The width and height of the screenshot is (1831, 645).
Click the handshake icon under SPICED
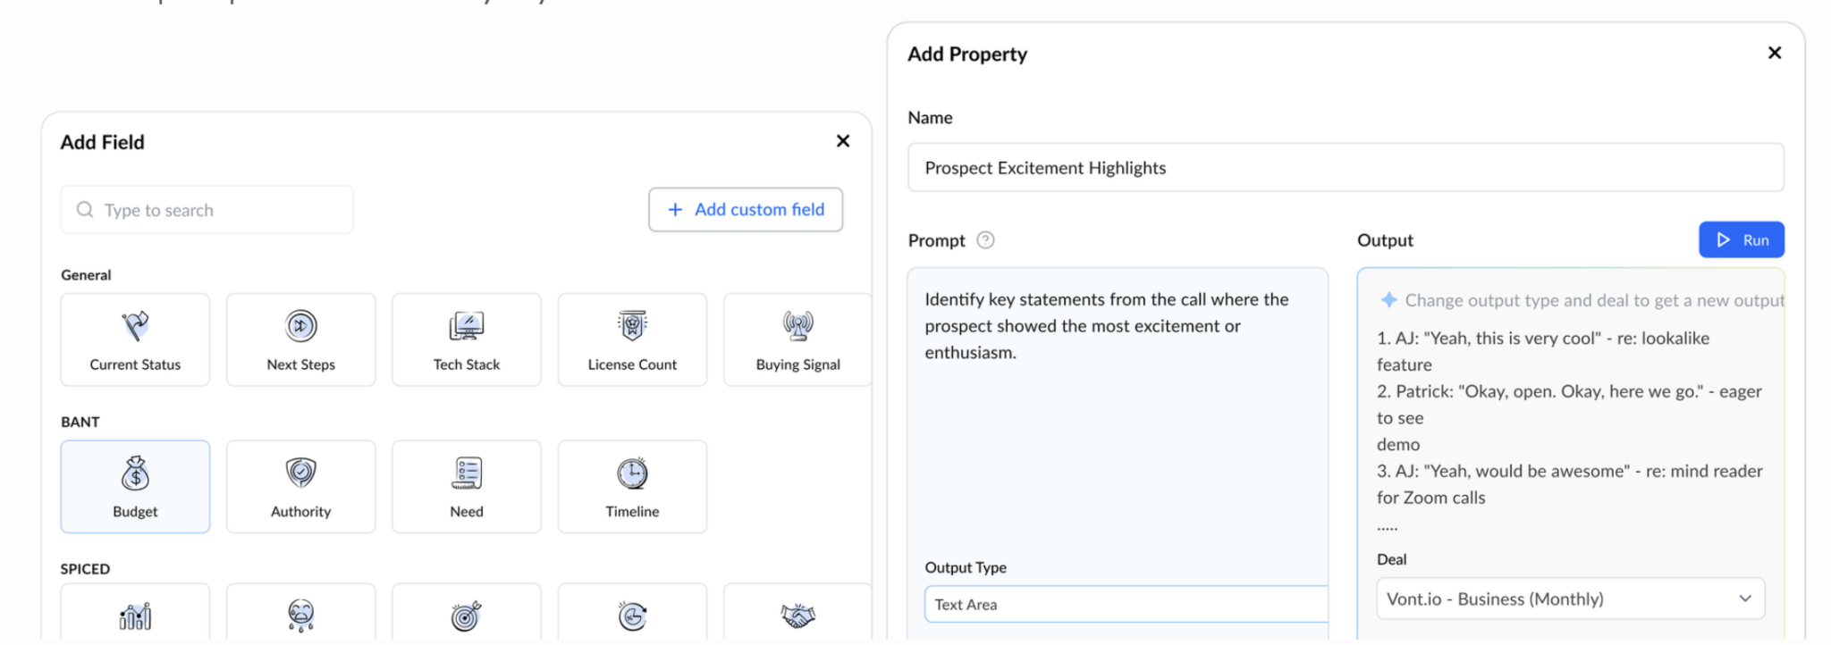(x=797, y=616)
